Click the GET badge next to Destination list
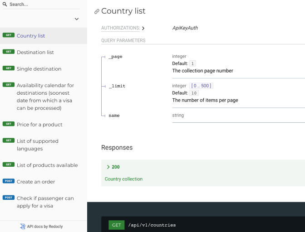 pos(9,52)
